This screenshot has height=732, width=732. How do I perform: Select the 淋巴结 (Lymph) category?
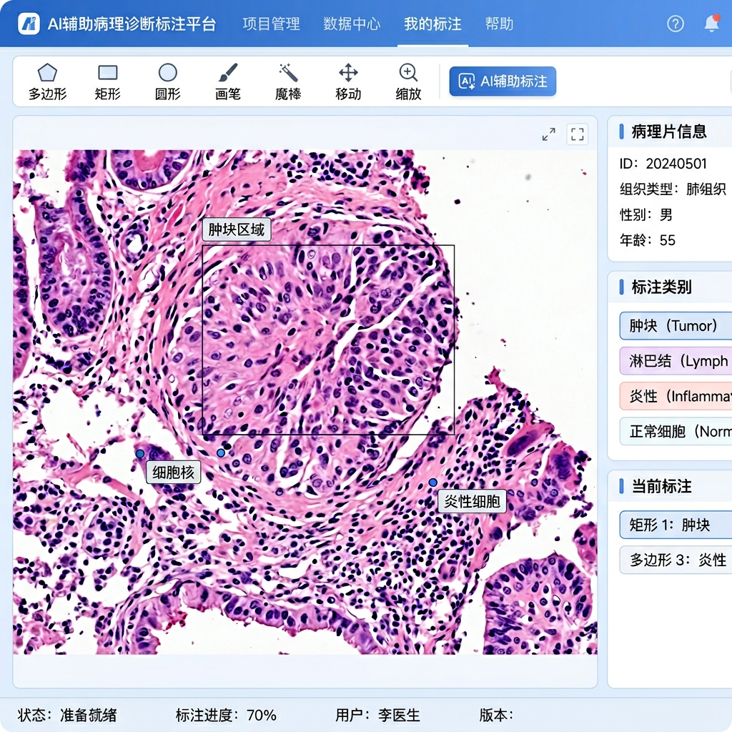[x=675, y=361]
